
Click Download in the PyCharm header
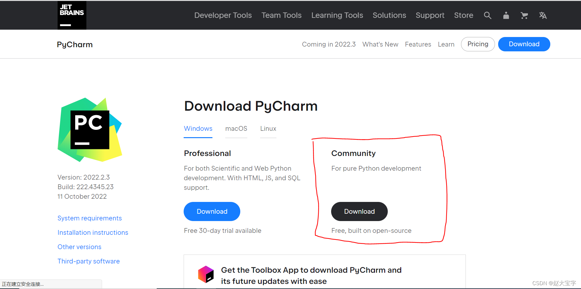pyautogui.click(x=524, y=44)
